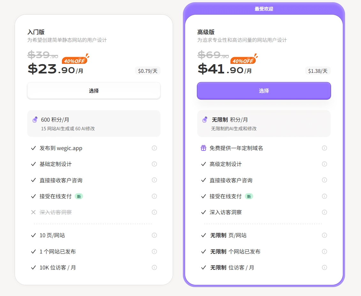Click the purple 选择 button on 高级版
This screenshot has width=361, height=296.
pos(264,91)
